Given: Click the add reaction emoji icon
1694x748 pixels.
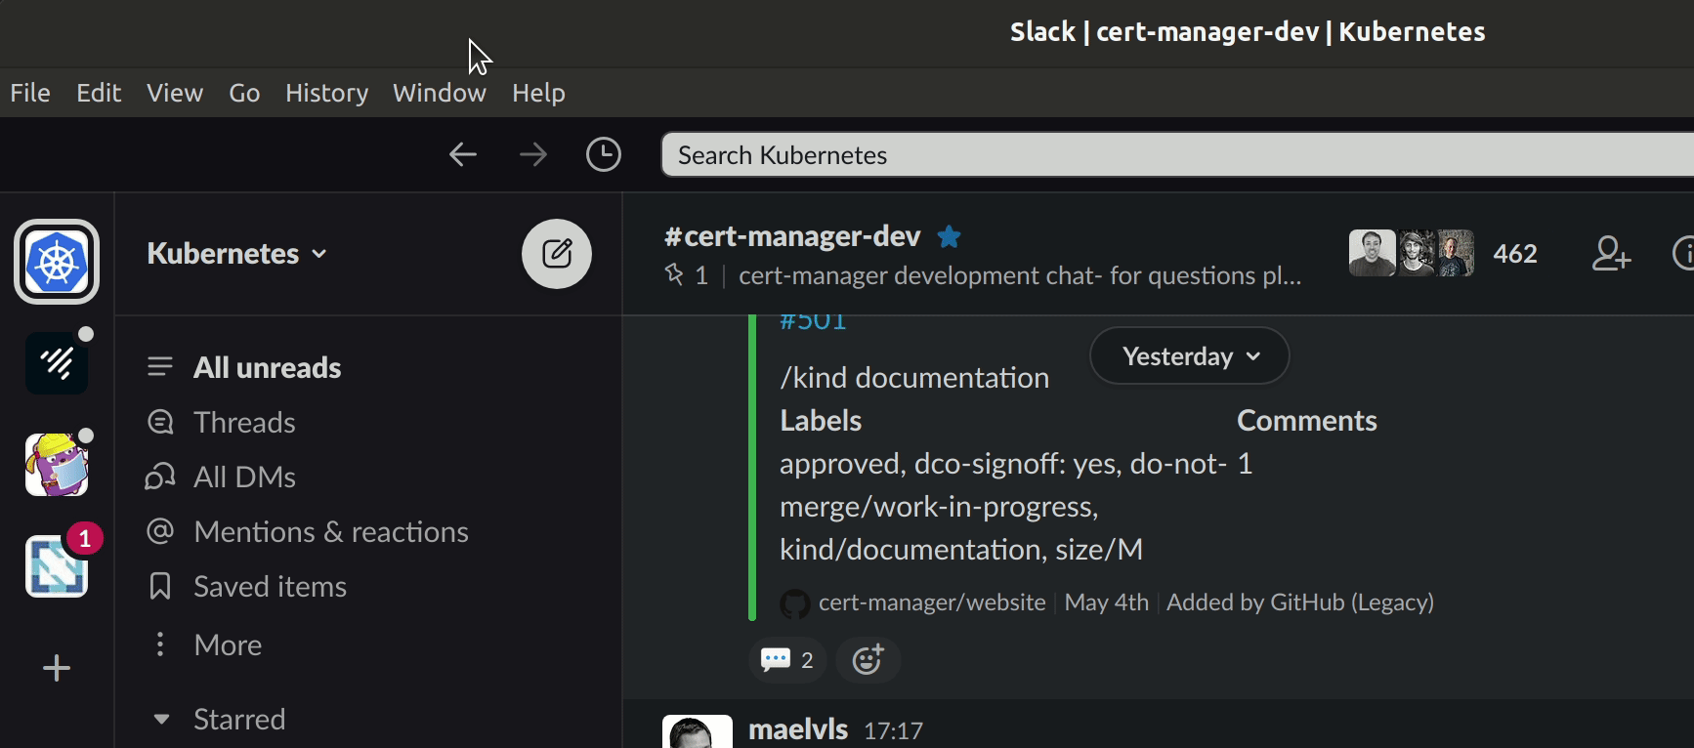Looking at the screenshot, I should tap(868, 660).
